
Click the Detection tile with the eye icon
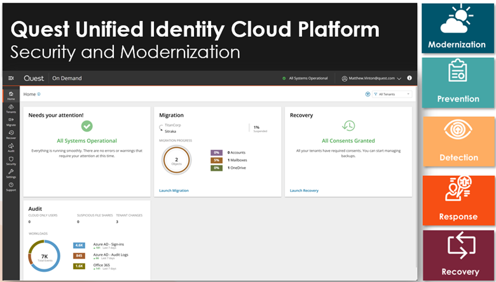[x=458, y=142]
